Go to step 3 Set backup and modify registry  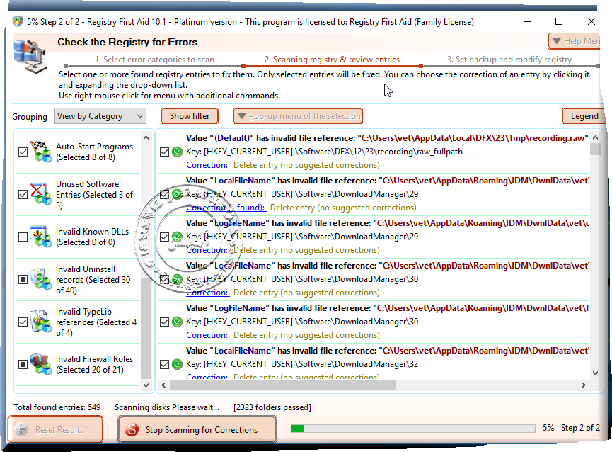pos(509,60)
